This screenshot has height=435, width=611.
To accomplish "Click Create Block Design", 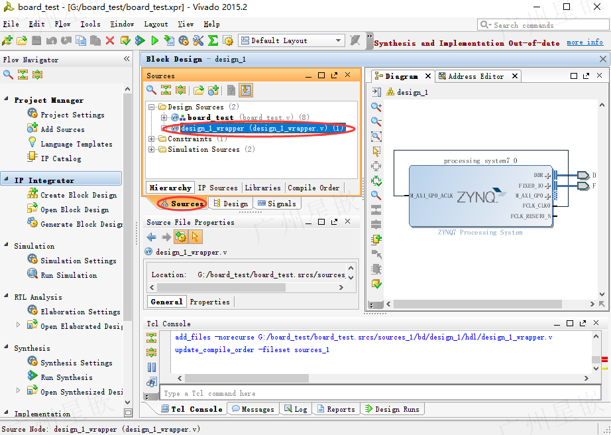I will pyautogui.click(x=72, y=195).
